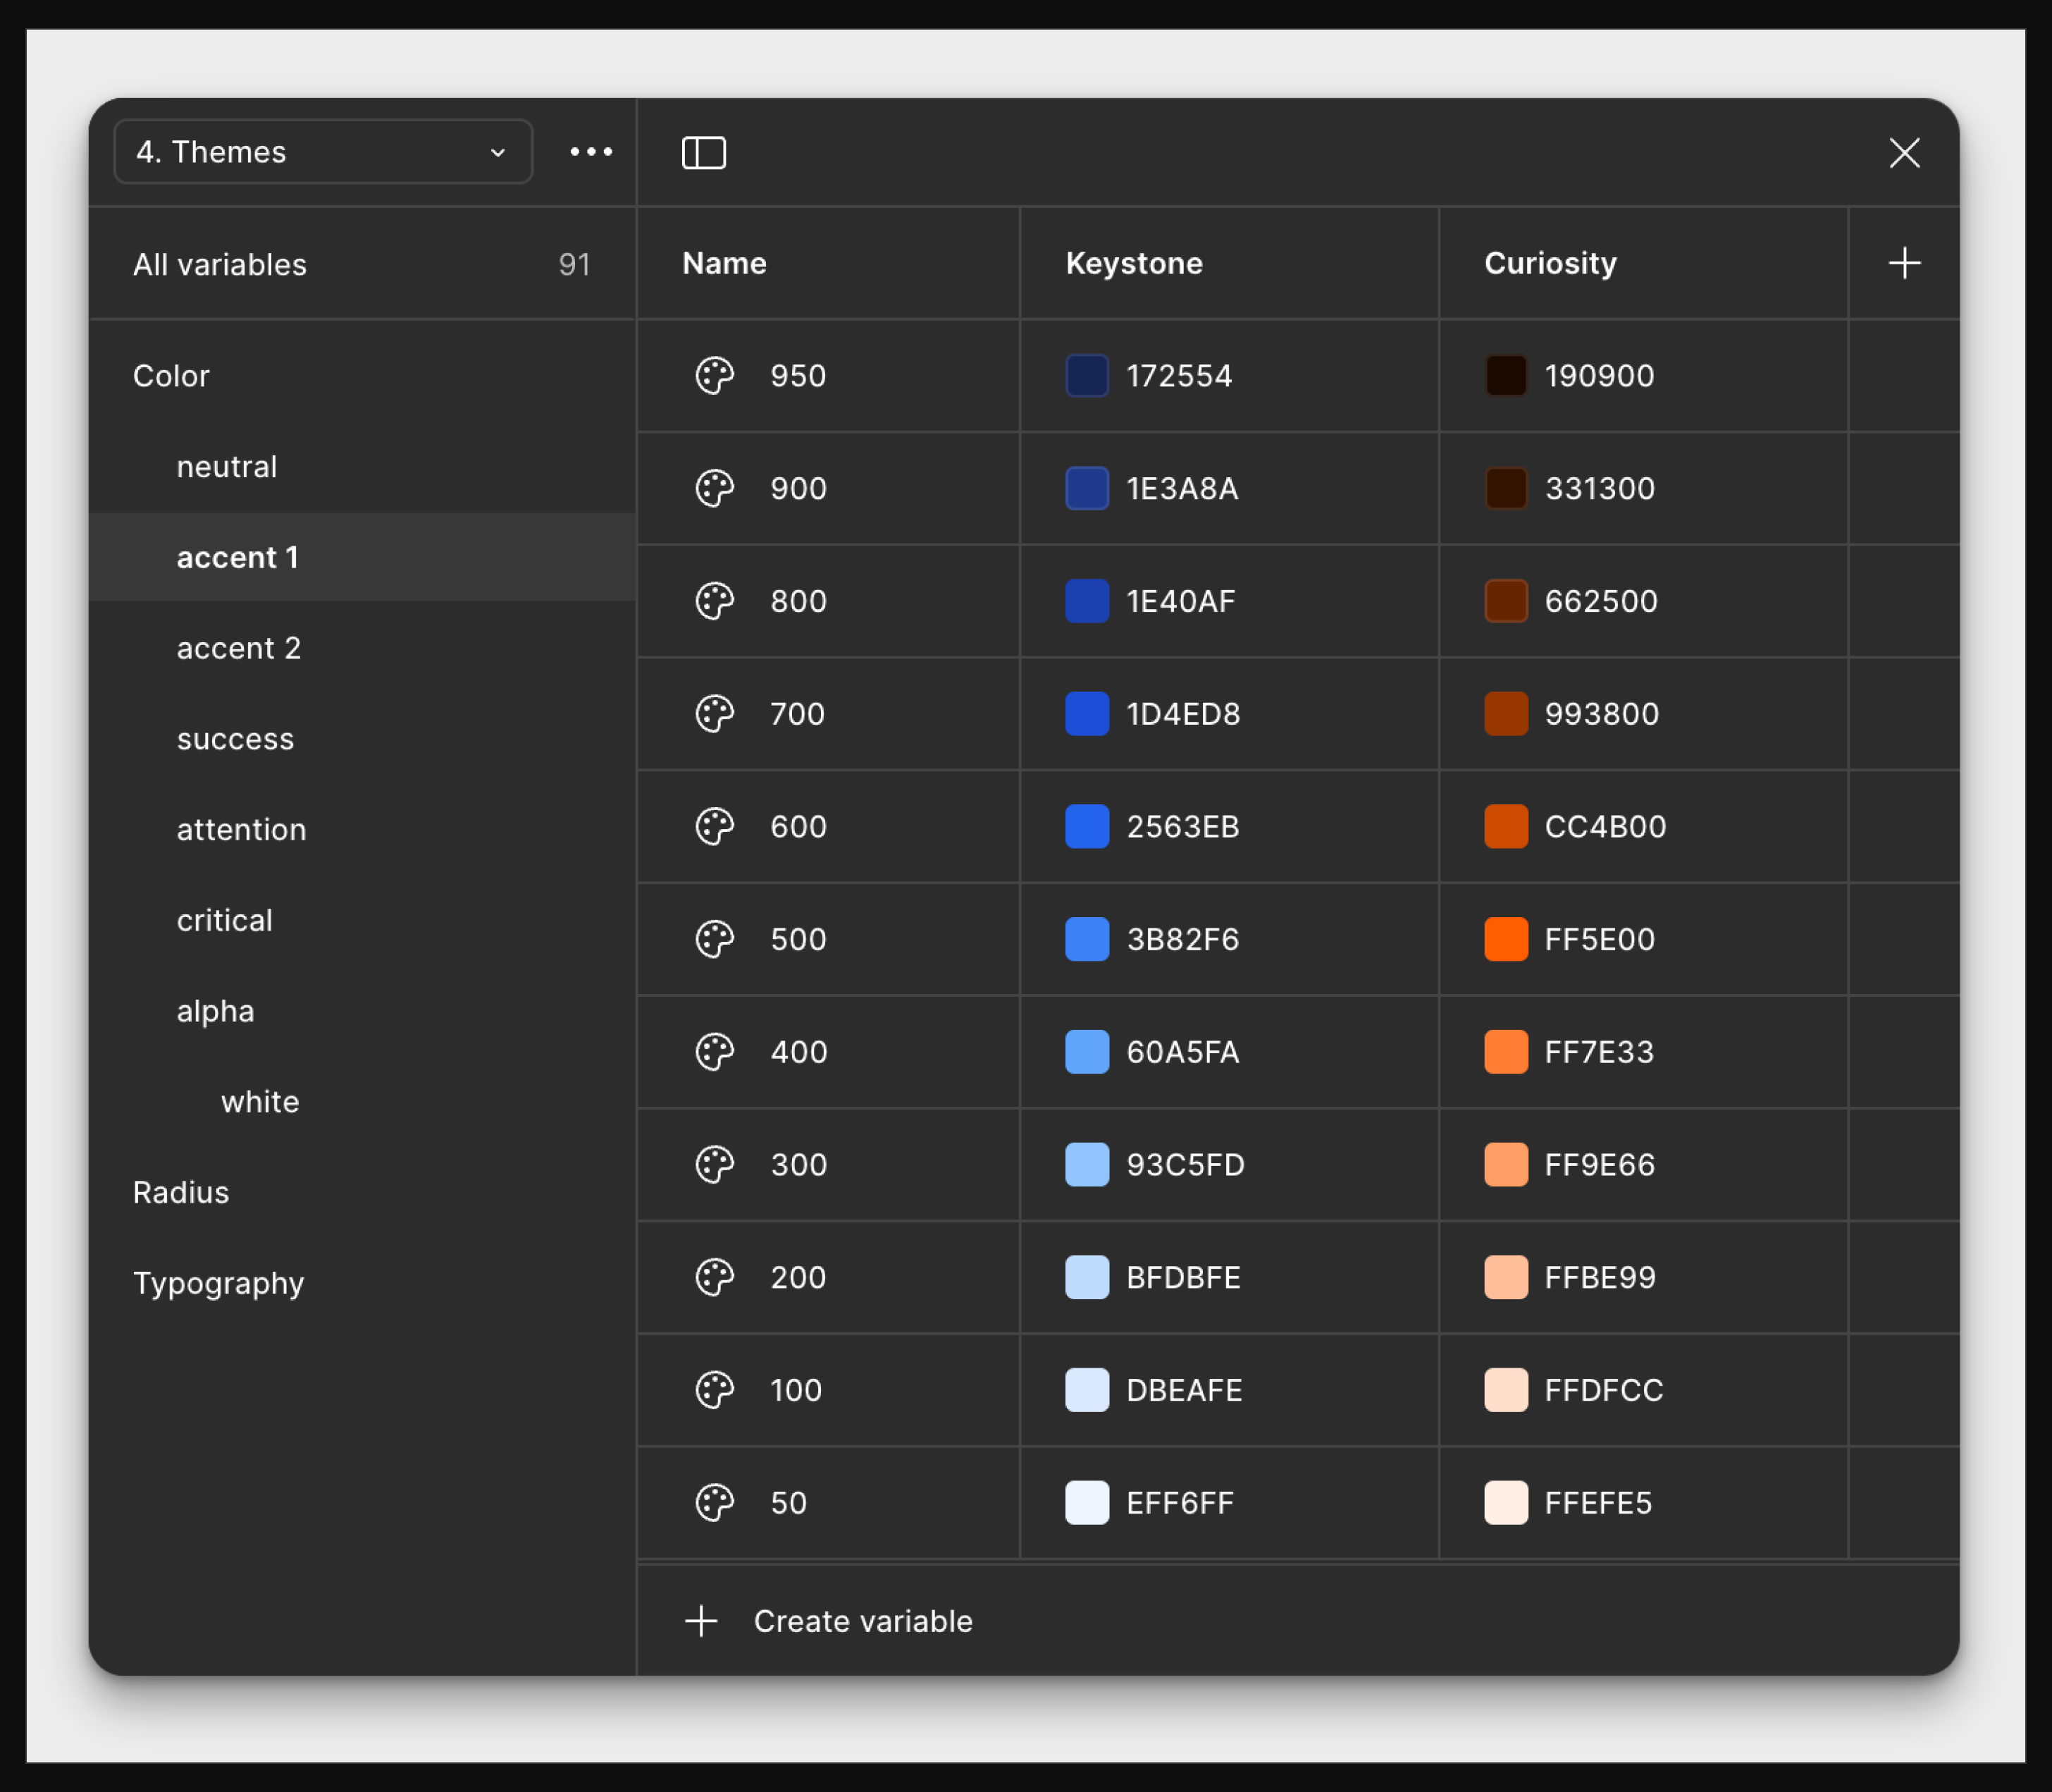The image size is (2052, 1792).
Task: Click the palette icon for variable 50
Action: click(715, 1503)
